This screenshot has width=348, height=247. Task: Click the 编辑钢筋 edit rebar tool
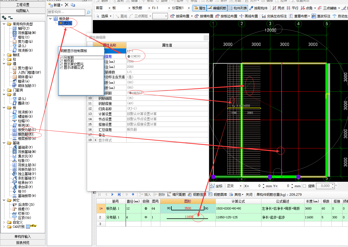point(217,8)
